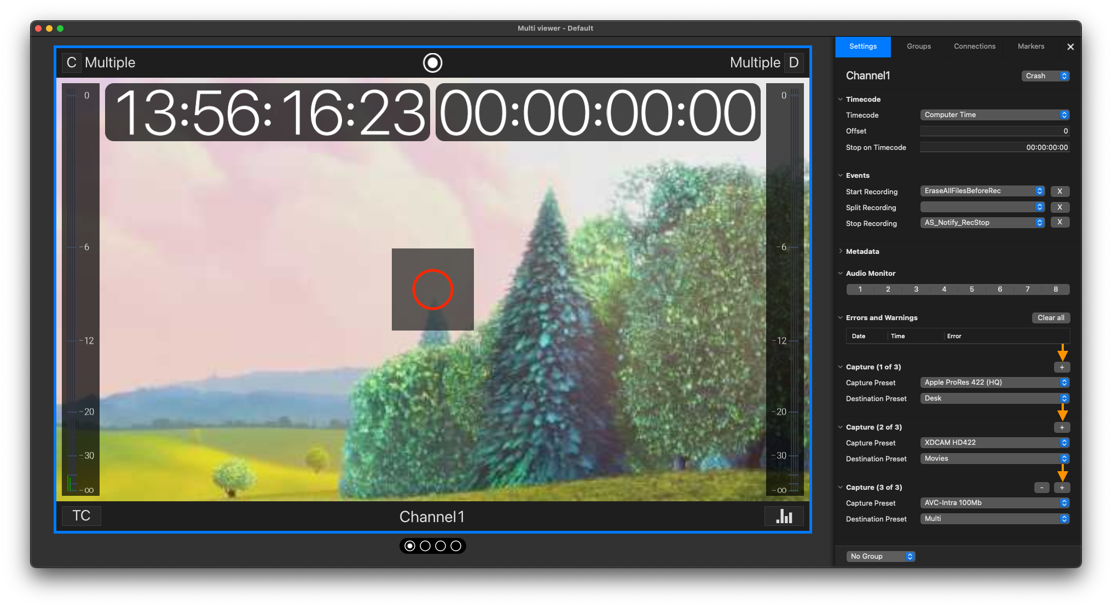Click the Stop on Timecode field
The height and width of the screenshot is (608, 1112).
pyautogui.click(x=994, y=148)
